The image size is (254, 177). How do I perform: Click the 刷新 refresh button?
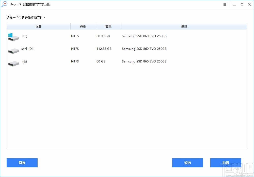click(22, 163)
